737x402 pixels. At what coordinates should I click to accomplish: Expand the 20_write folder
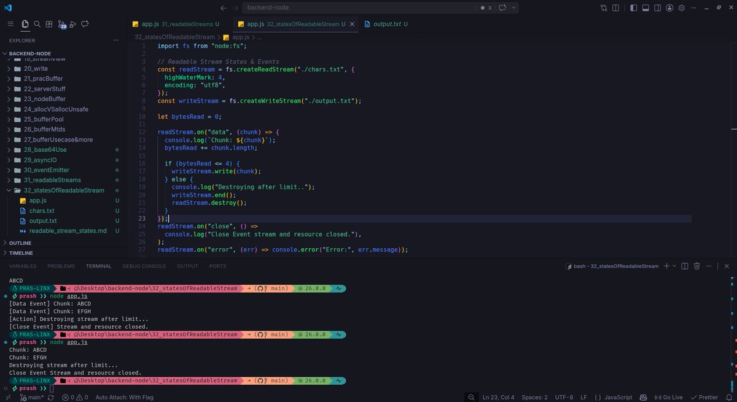[63, 69]
